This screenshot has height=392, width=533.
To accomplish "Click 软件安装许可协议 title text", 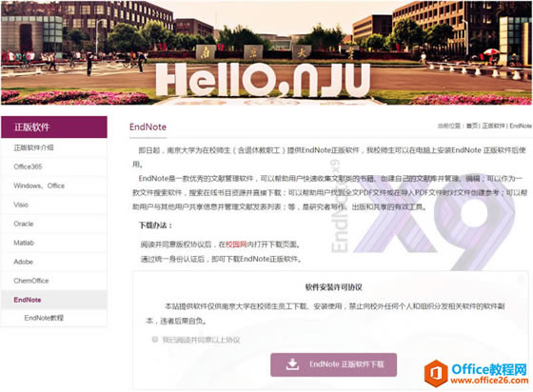I will tap(333, 287).
